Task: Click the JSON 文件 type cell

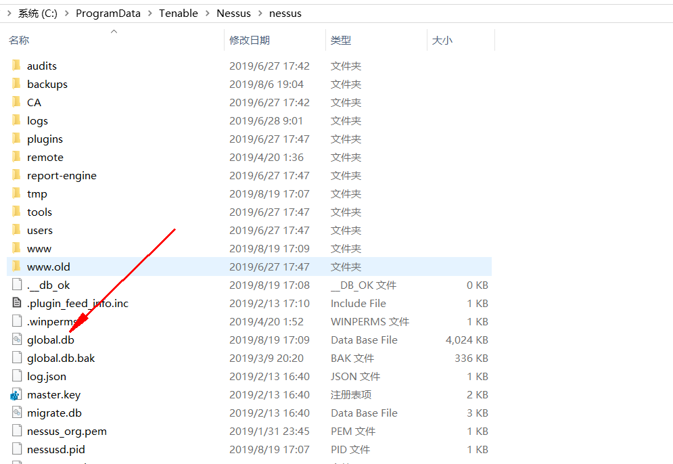Action: (x=355, y=377)
